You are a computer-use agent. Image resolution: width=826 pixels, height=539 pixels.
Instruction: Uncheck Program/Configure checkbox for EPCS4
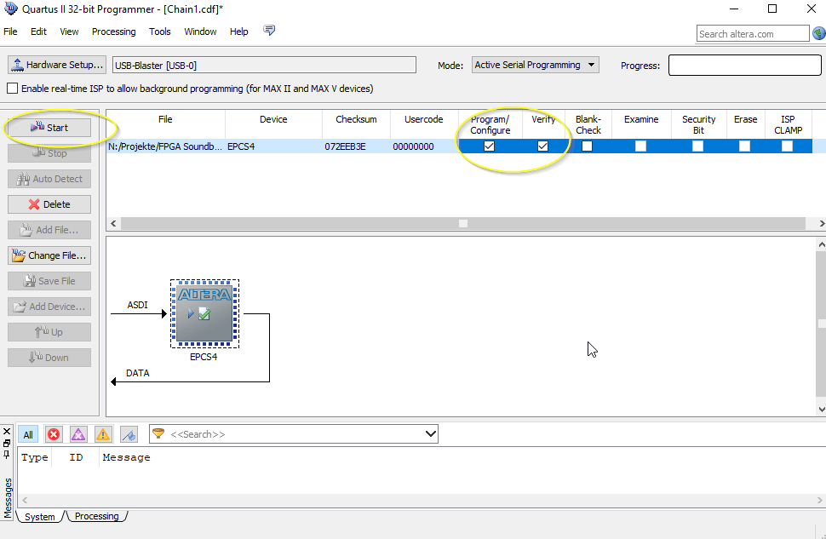(489, 146)
